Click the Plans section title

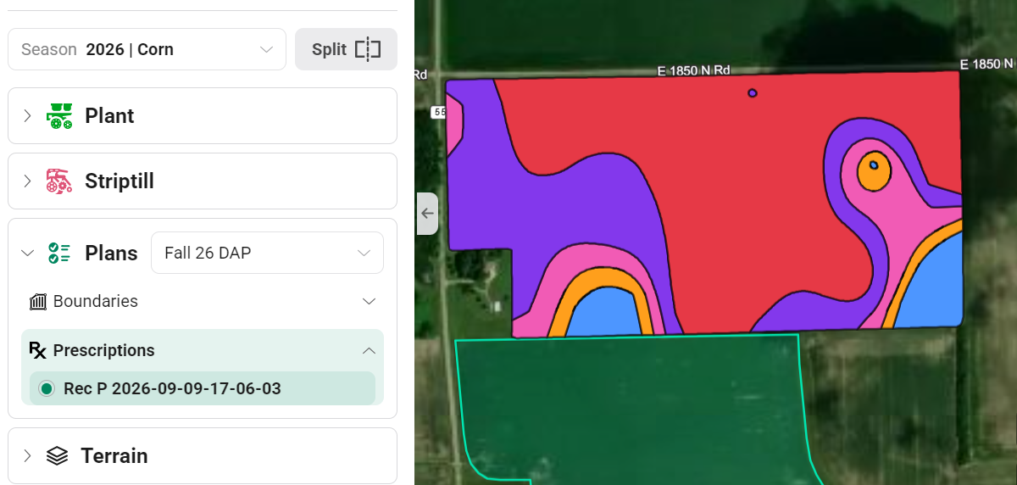pyautogui.click(x=111, y=253)
